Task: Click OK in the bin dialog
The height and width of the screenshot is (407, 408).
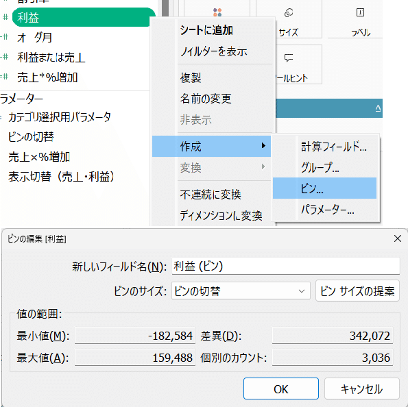Action: tap(281, 388)
